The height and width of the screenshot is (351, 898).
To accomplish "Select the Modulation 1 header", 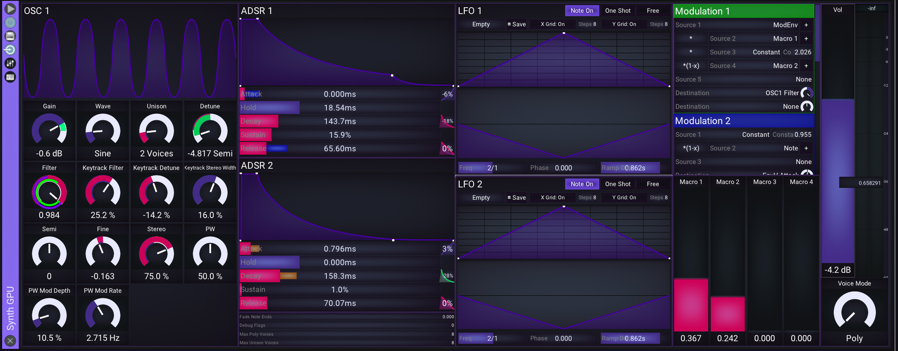I will pyautogui.click(x=744, y=11).
